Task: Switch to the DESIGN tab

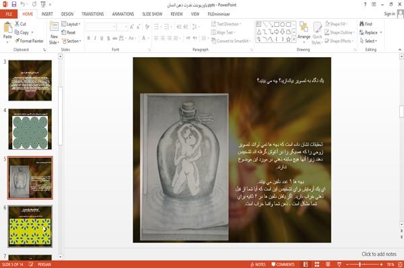Action: 67,14
